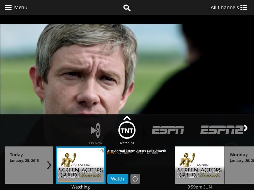Select the 9:59pm SUN SAG Awards thumbnail
Screen dimensions: 254x190
point(200,165)
